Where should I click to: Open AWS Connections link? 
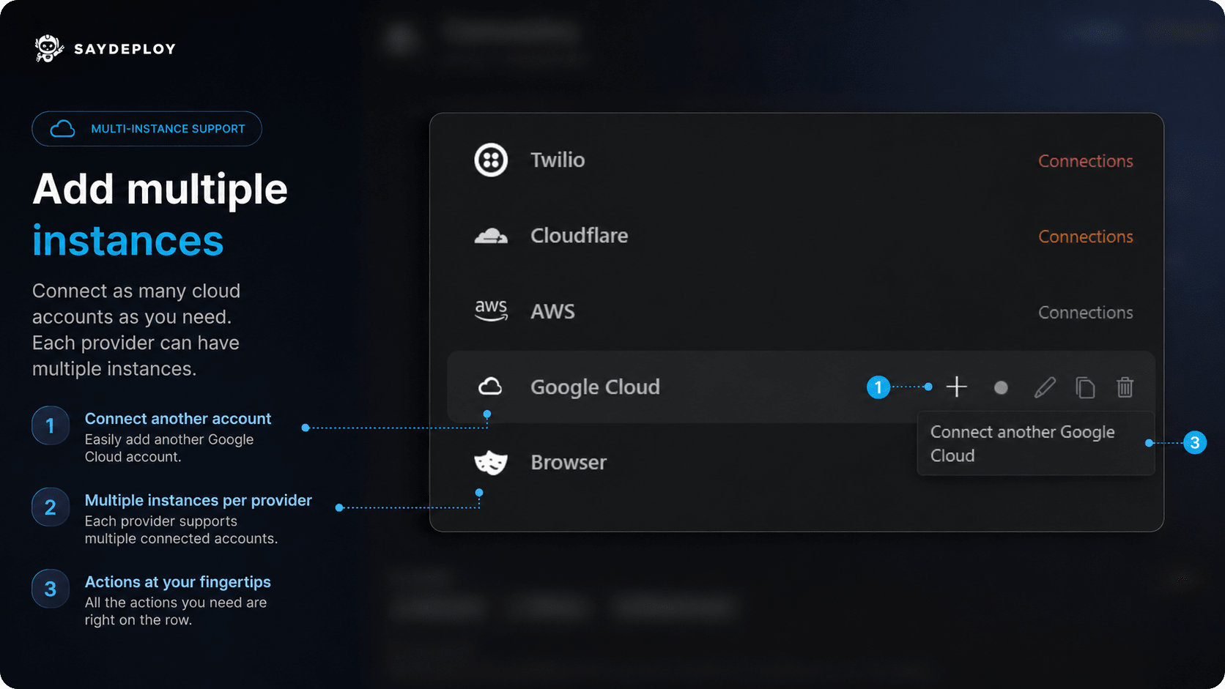[x=1086, y=313]
